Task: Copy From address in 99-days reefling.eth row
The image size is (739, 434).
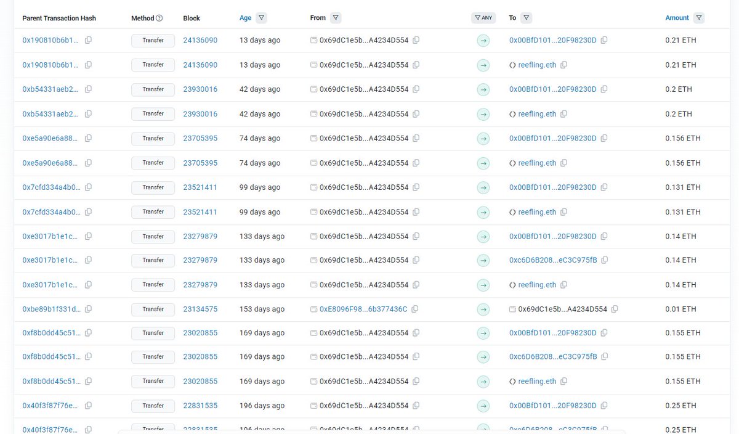Action: (416, 212)
